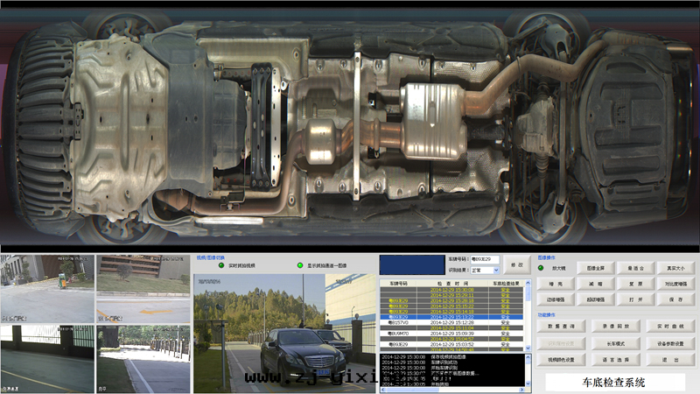Screen dimensions: 700x394
Task: Toggle 实时抓拍视频 live capture option
Action: (x=220, y=265)
